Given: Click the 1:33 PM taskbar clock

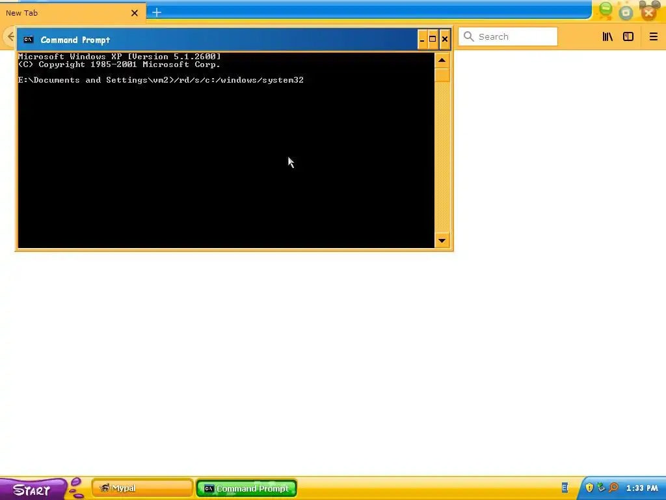Looking at the screenshot, I should coord(642,488).
